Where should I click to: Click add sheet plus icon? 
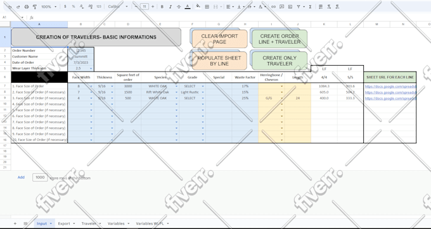click(15, 223)
